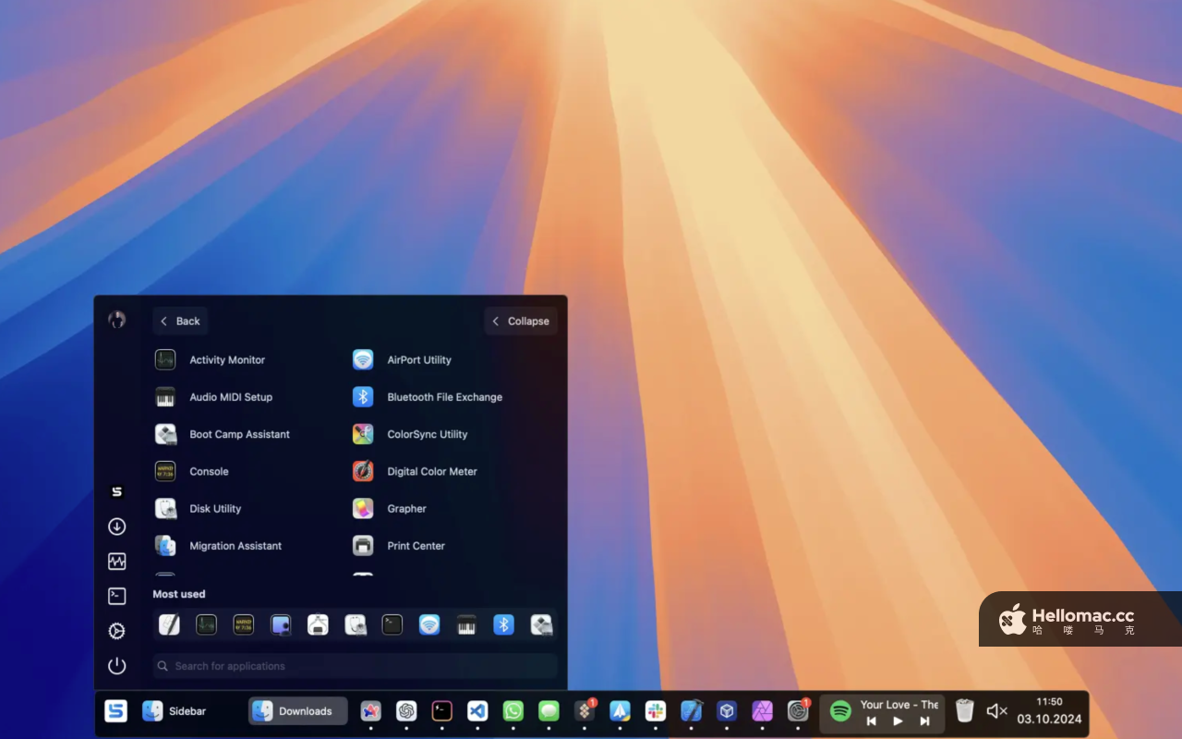The width and height of the screenshot is (1182, 739).
Task: Launch Script Editor from Most used
Action: coord(169,625)
